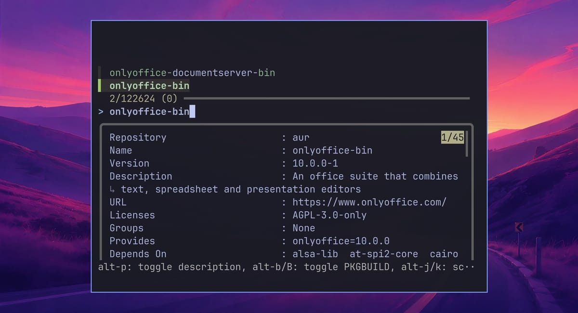Click the truncated 'alt-j/k: sc' hint
This screenshot has width=578, height=313.
(433, 267)
